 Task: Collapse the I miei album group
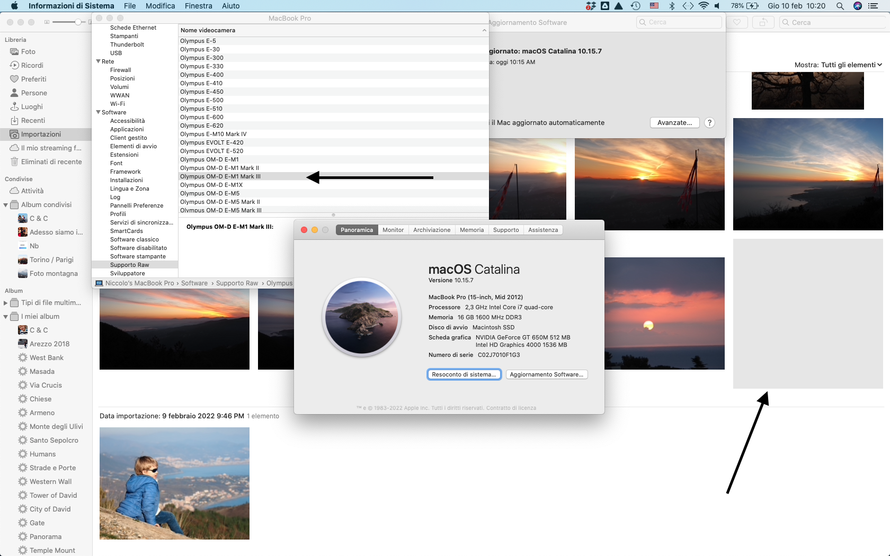click(5, 317)
